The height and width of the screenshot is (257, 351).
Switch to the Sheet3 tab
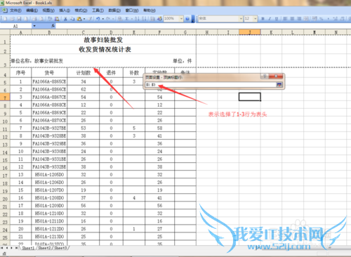pyautogui.click(x=60, y=248)
